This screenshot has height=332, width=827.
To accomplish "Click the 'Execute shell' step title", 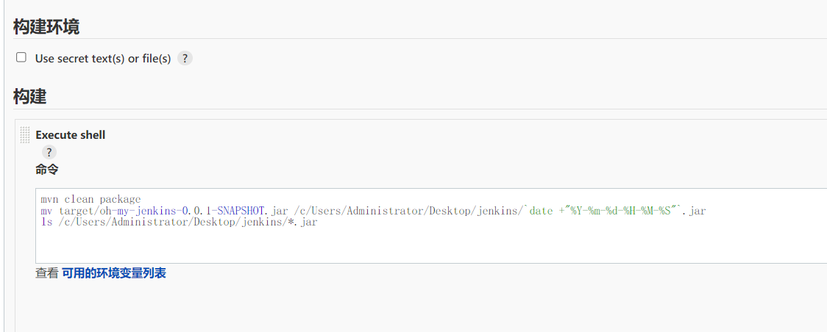I will pos(71,135).
